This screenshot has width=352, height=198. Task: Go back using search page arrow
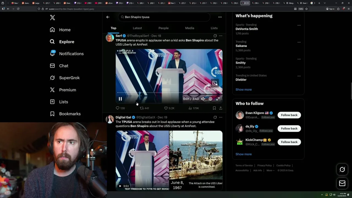tap(108, 17)
